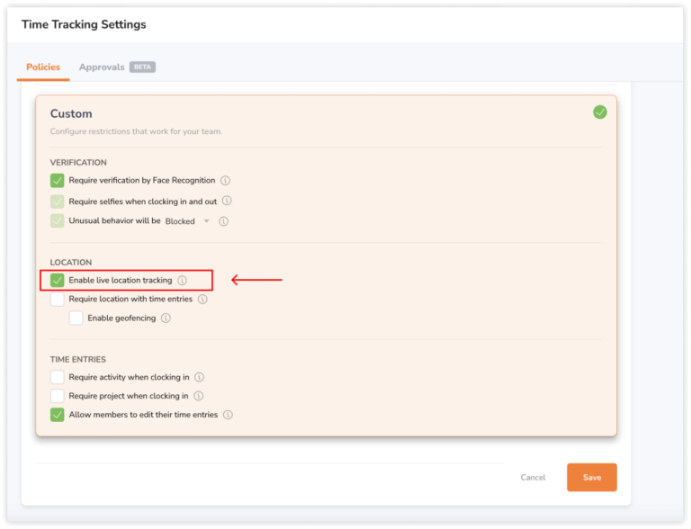Screen dimensions: 691x529
Task: Click 'Configure restrictions that work for your team' text
Action: 136,131
